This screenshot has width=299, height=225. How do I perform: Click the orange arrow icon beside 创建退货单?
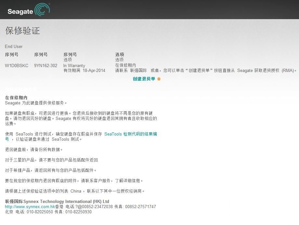(x=159, y=79)
